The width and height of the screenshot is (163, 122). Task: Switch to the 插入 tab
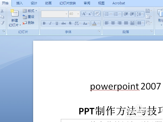pyautogui.click(x=20, y=3)
